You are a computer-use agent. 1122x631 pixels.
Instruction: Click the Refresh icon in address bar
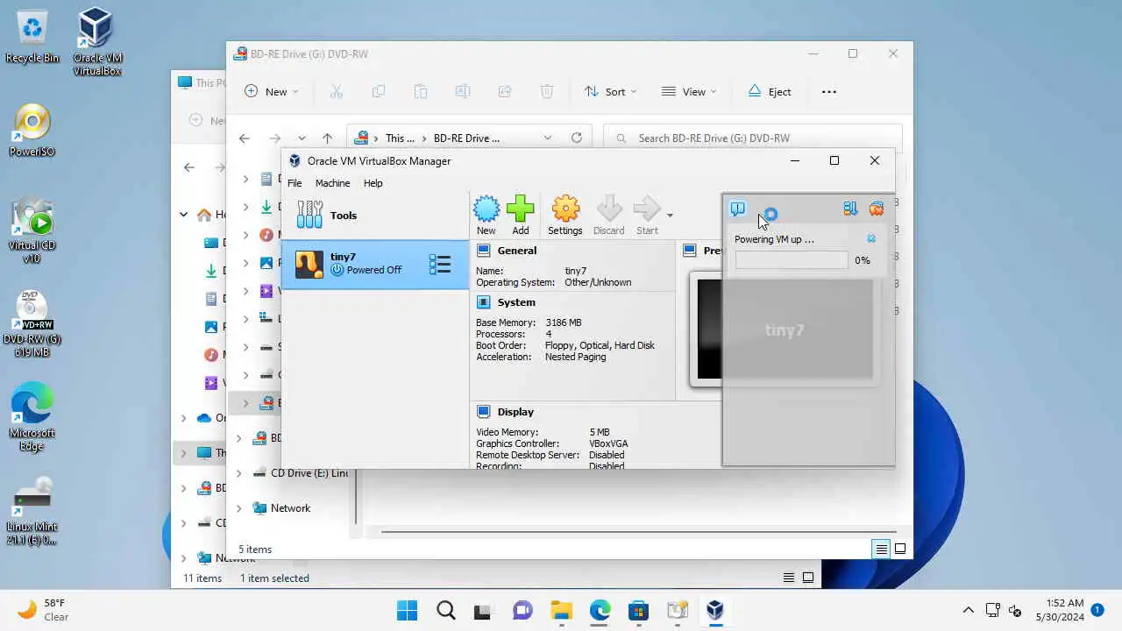click(x=577, y=138)
